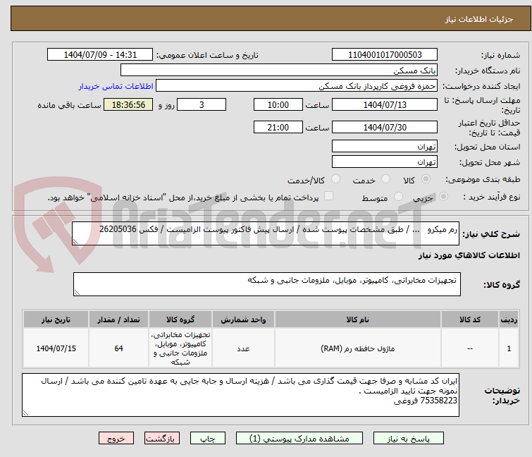Image resolution: width=532 pixels, height=457 pixels.
Task: Click the validity time field 21:00
Action: pos(278,128)
